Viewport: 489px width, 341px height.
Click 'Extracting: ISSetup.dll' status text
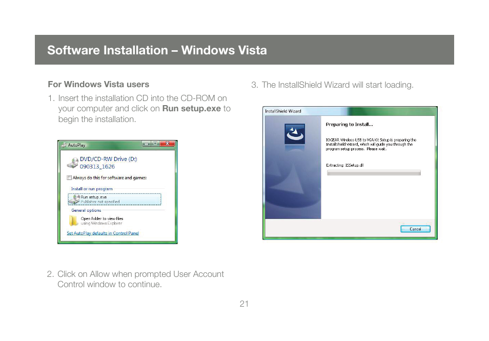pos(344,165)
